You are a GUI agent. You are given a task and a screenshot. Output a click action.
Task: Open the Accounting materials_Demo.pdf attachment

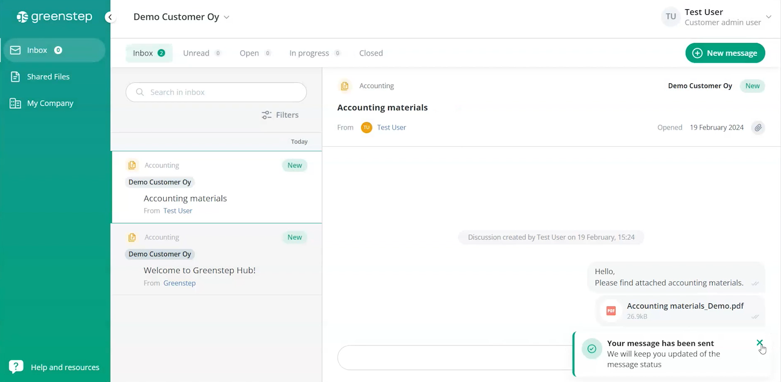point(685,306)
